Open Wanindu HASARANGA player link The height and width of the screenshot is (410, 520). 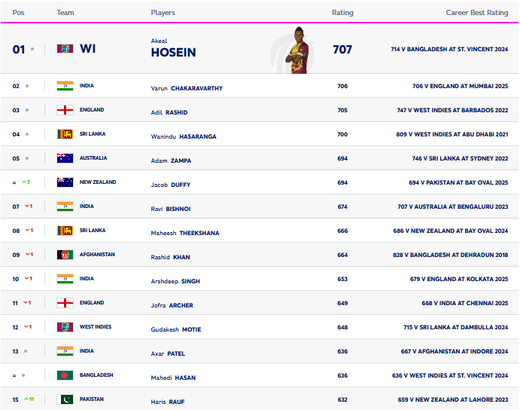(184, 136)
